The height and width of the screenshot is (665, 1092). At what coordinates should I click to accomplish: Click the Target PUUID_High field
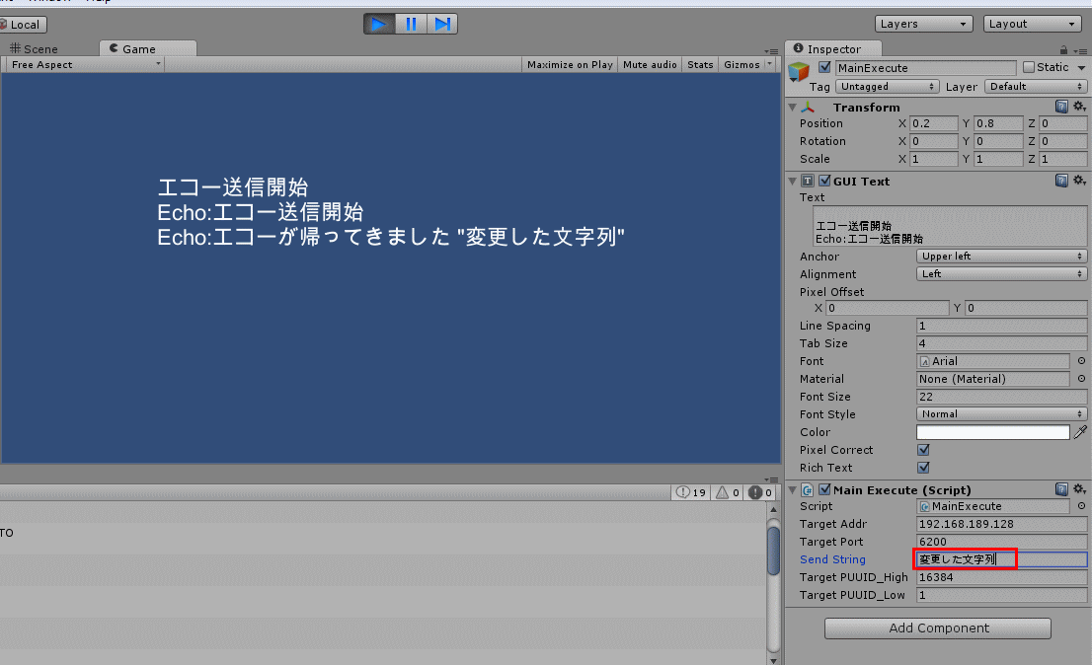click(x=1001, y=577)
